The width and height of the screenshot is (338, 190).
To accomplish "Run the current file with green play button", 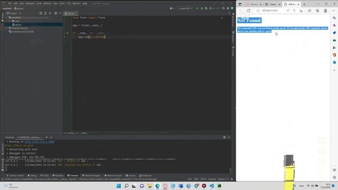I will coord(197,8).
